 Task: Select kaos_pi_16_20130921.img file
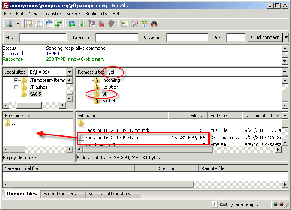tap(113, 138)
